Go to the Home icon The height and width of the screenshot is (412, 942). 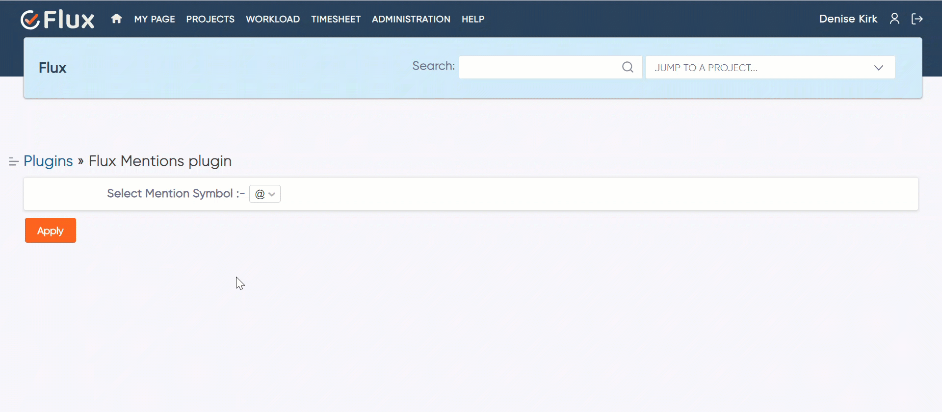click(116, 19)
